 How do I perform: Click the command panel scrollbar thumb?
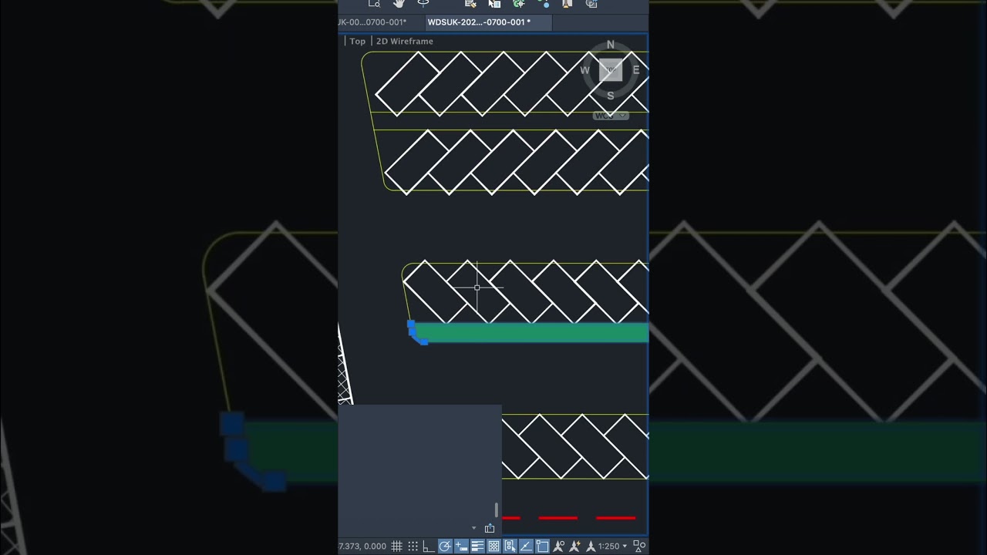497,510
